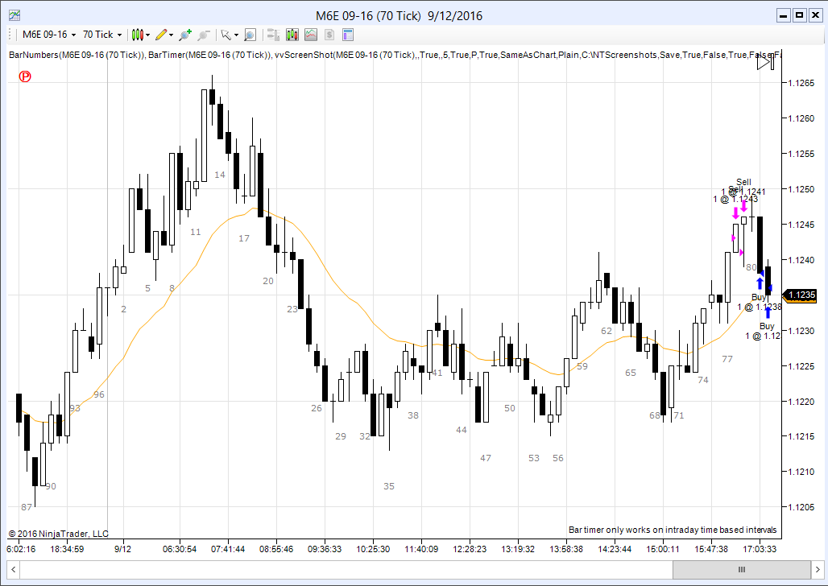
Task: Click the 1.1265 price axis label
Action: coord(801,83)
